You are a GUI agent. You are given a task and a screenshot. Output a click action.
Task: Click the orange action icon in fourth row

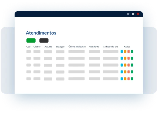click(125, 72)
